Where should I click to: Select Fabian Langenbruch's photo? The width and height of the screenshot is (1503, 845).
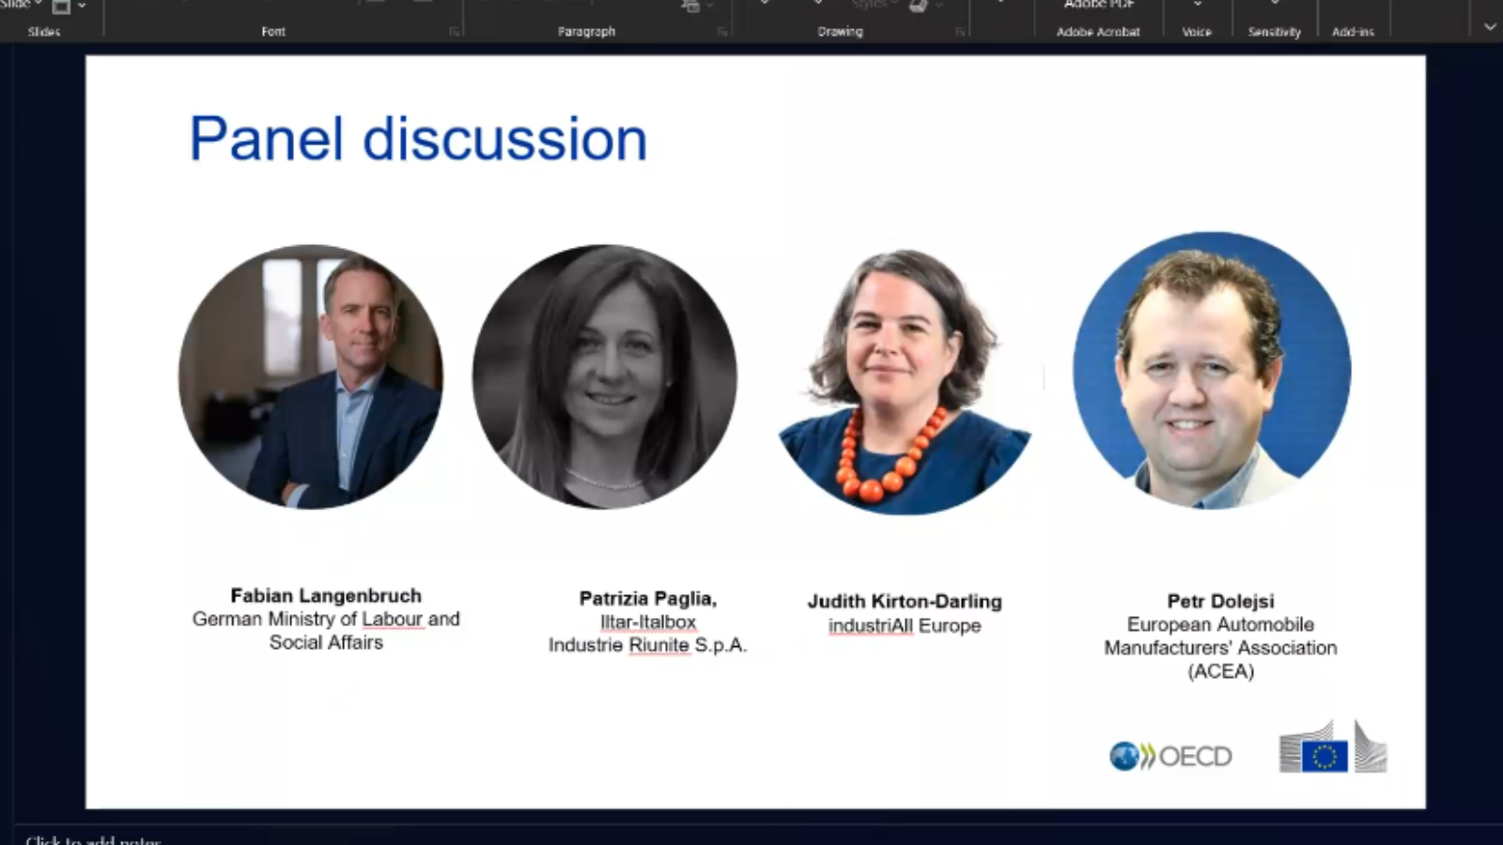click(x=311, y=377)
